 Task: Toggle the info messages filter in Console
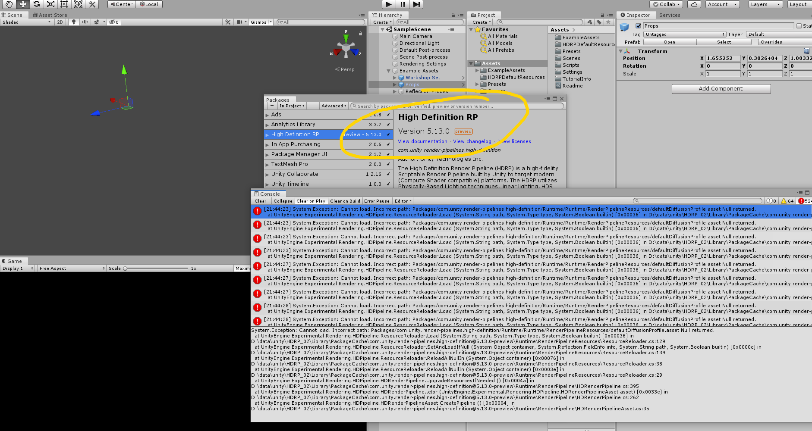point(771,201)
